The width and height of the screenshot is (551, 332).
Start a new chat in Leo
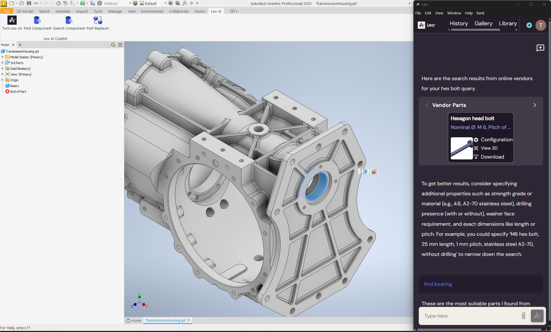540,48
